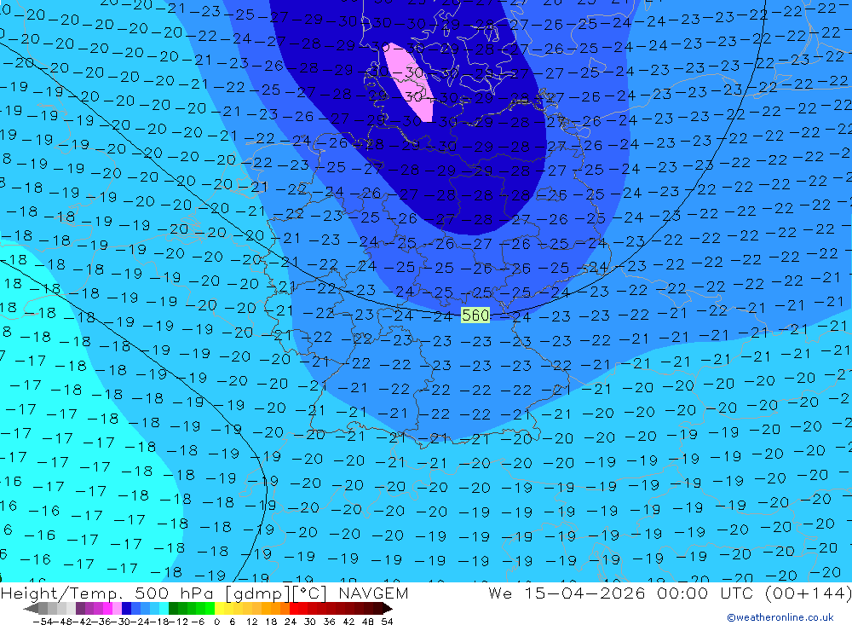
Task: Click the bright yellow legend segment above 0
Action: (220, 609)
